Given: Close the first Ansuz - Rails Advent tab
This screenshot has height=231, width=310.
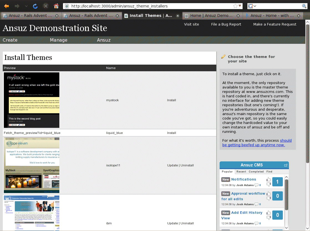Looking at the screenshot, I should pos(57,16).
